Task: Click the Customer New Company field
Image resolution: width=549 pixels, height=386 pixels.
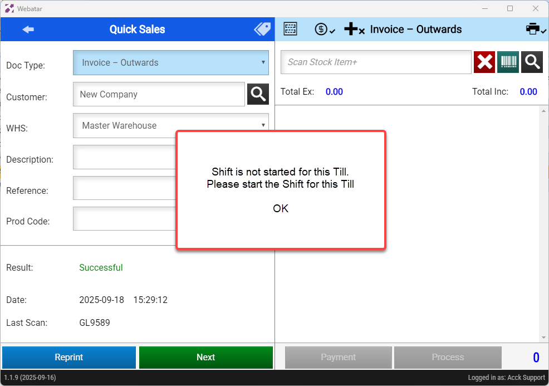Action: [159, 94]
